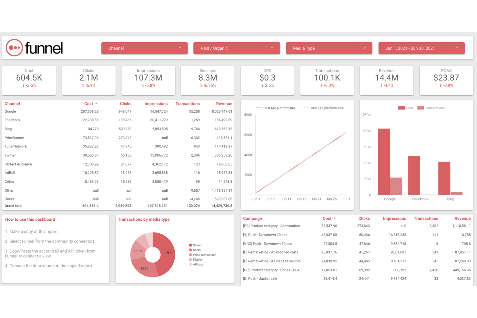The image size is (477, 318).
Task: Select the Criteo channel row
Action: click(x=118, y=182)
